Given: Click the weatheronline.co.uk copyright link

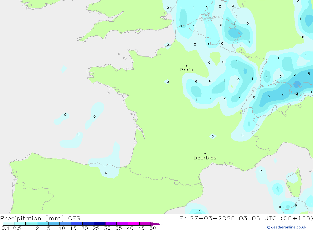Looking at the screenshot, I should click(287, 227).
